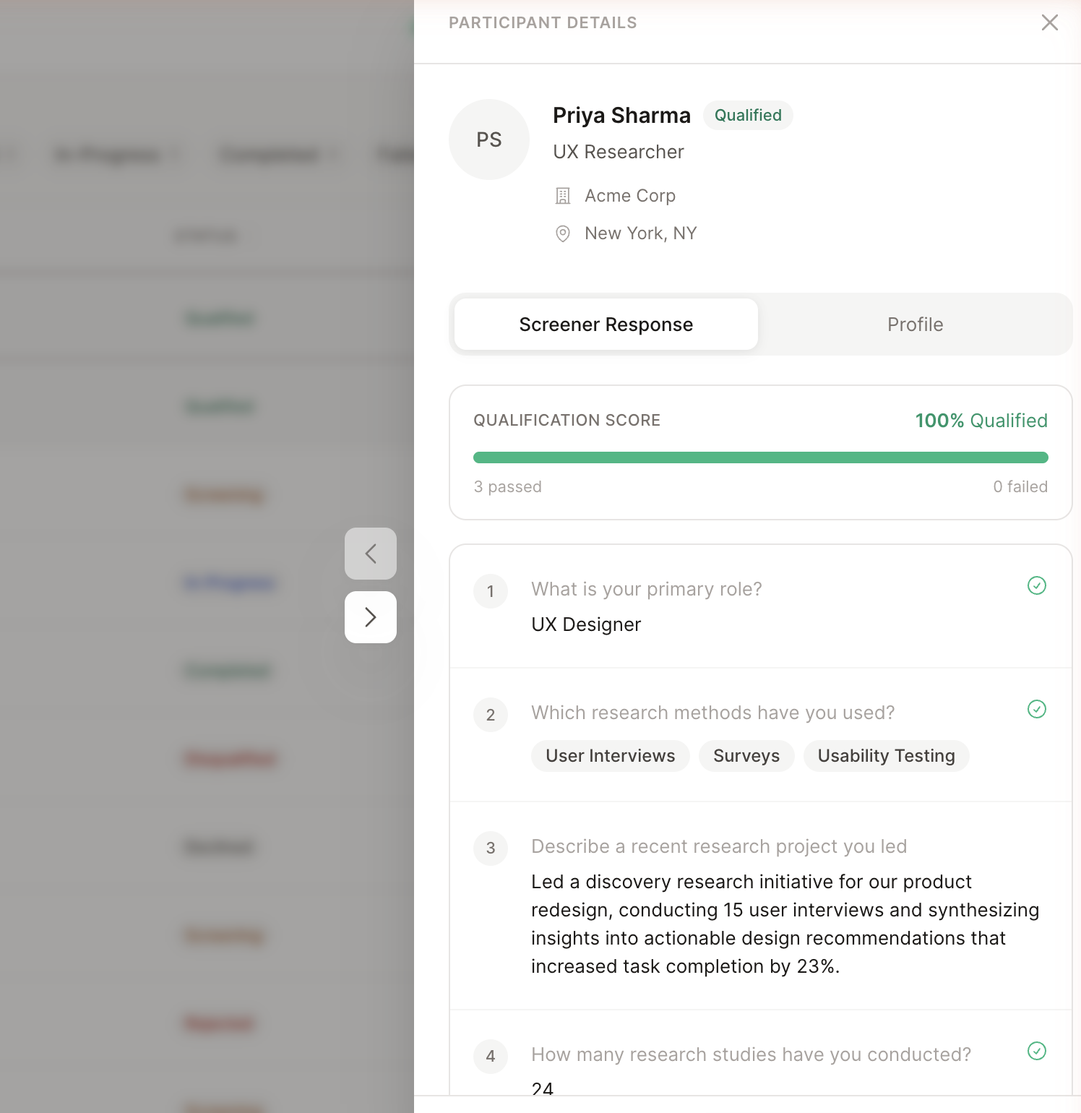The height and width of the screenshot is (1113, 1081).
Task: Click the company building icon beside Acme Corp
Action: 563,195
